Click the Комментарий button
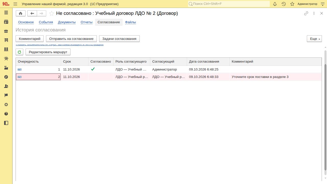Screen dimensions: 327x184 30,39
